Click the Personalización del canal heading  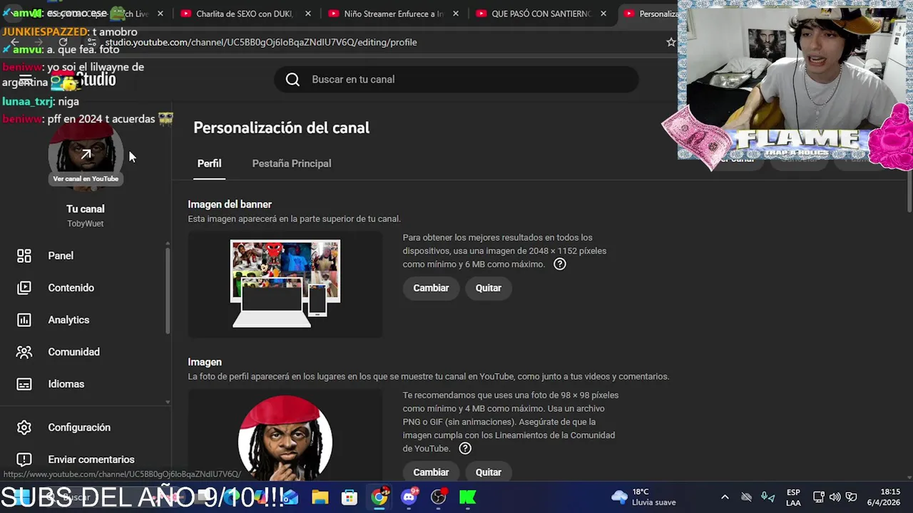point(282,128)
